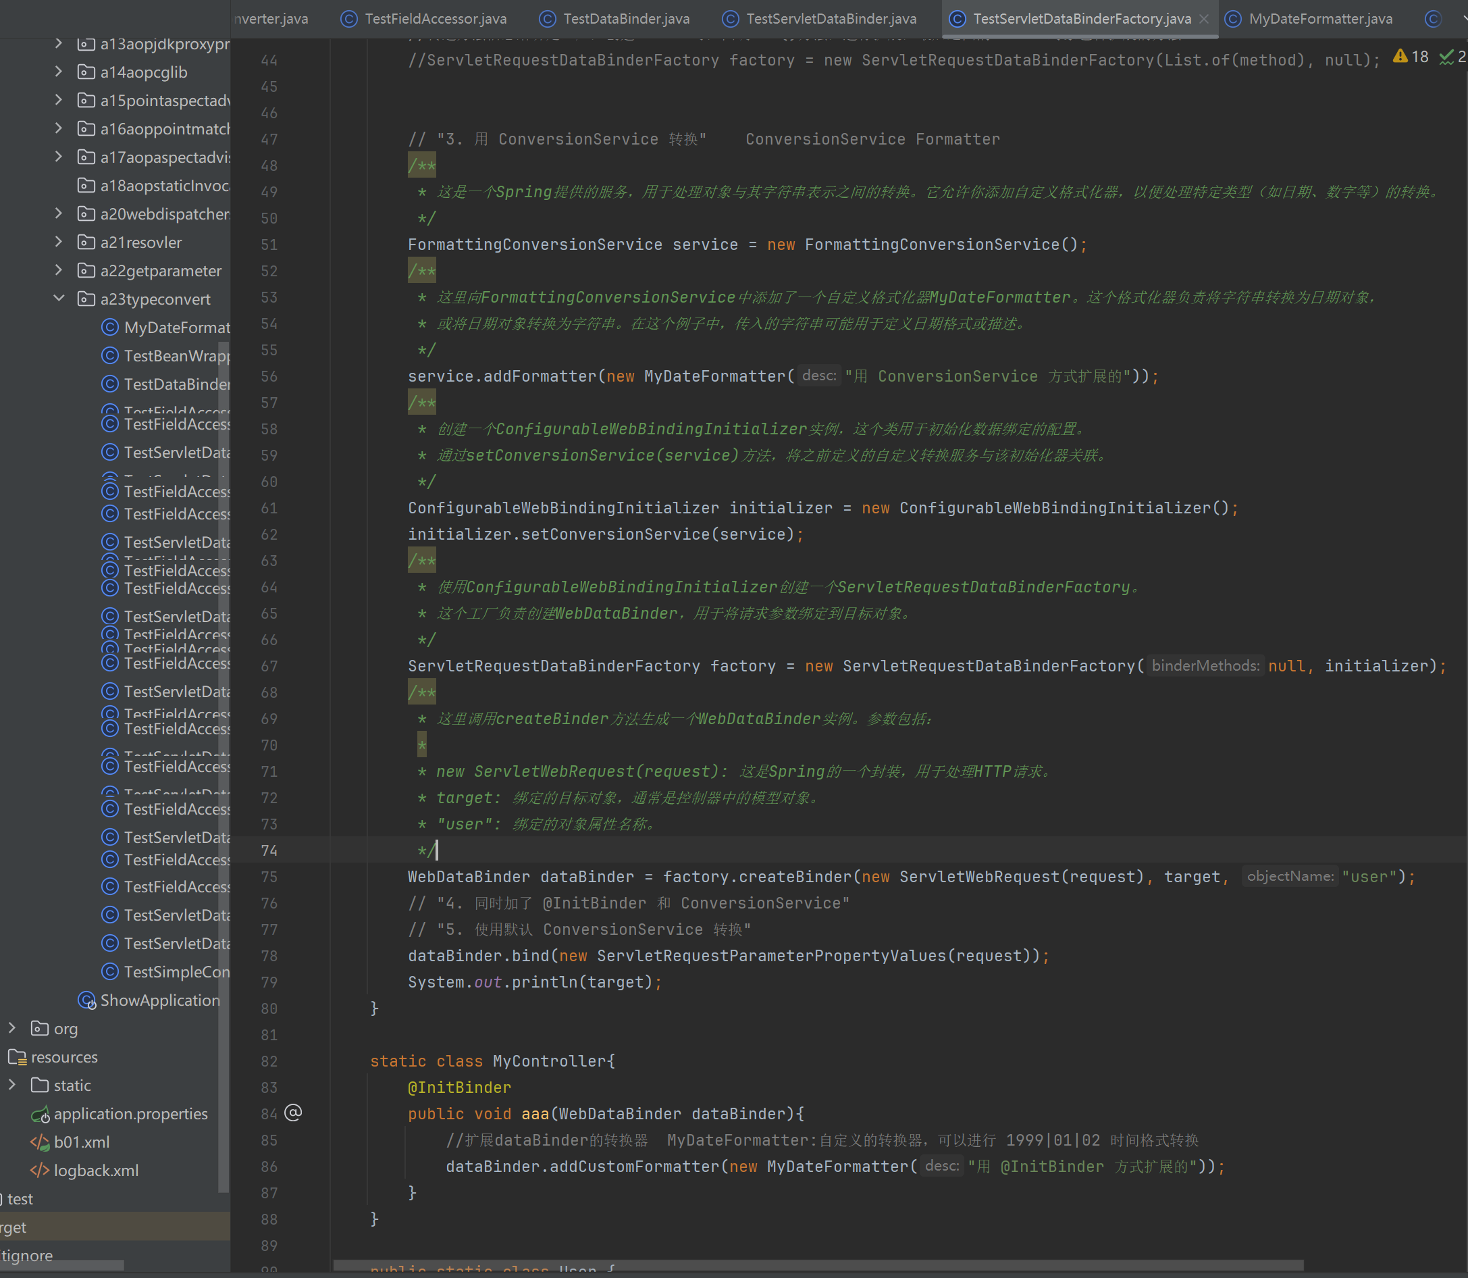The height and width of the screenshot is (1278, 1468).
Task: Click the org package folder icon
Action: click(x=40, y=1028)
